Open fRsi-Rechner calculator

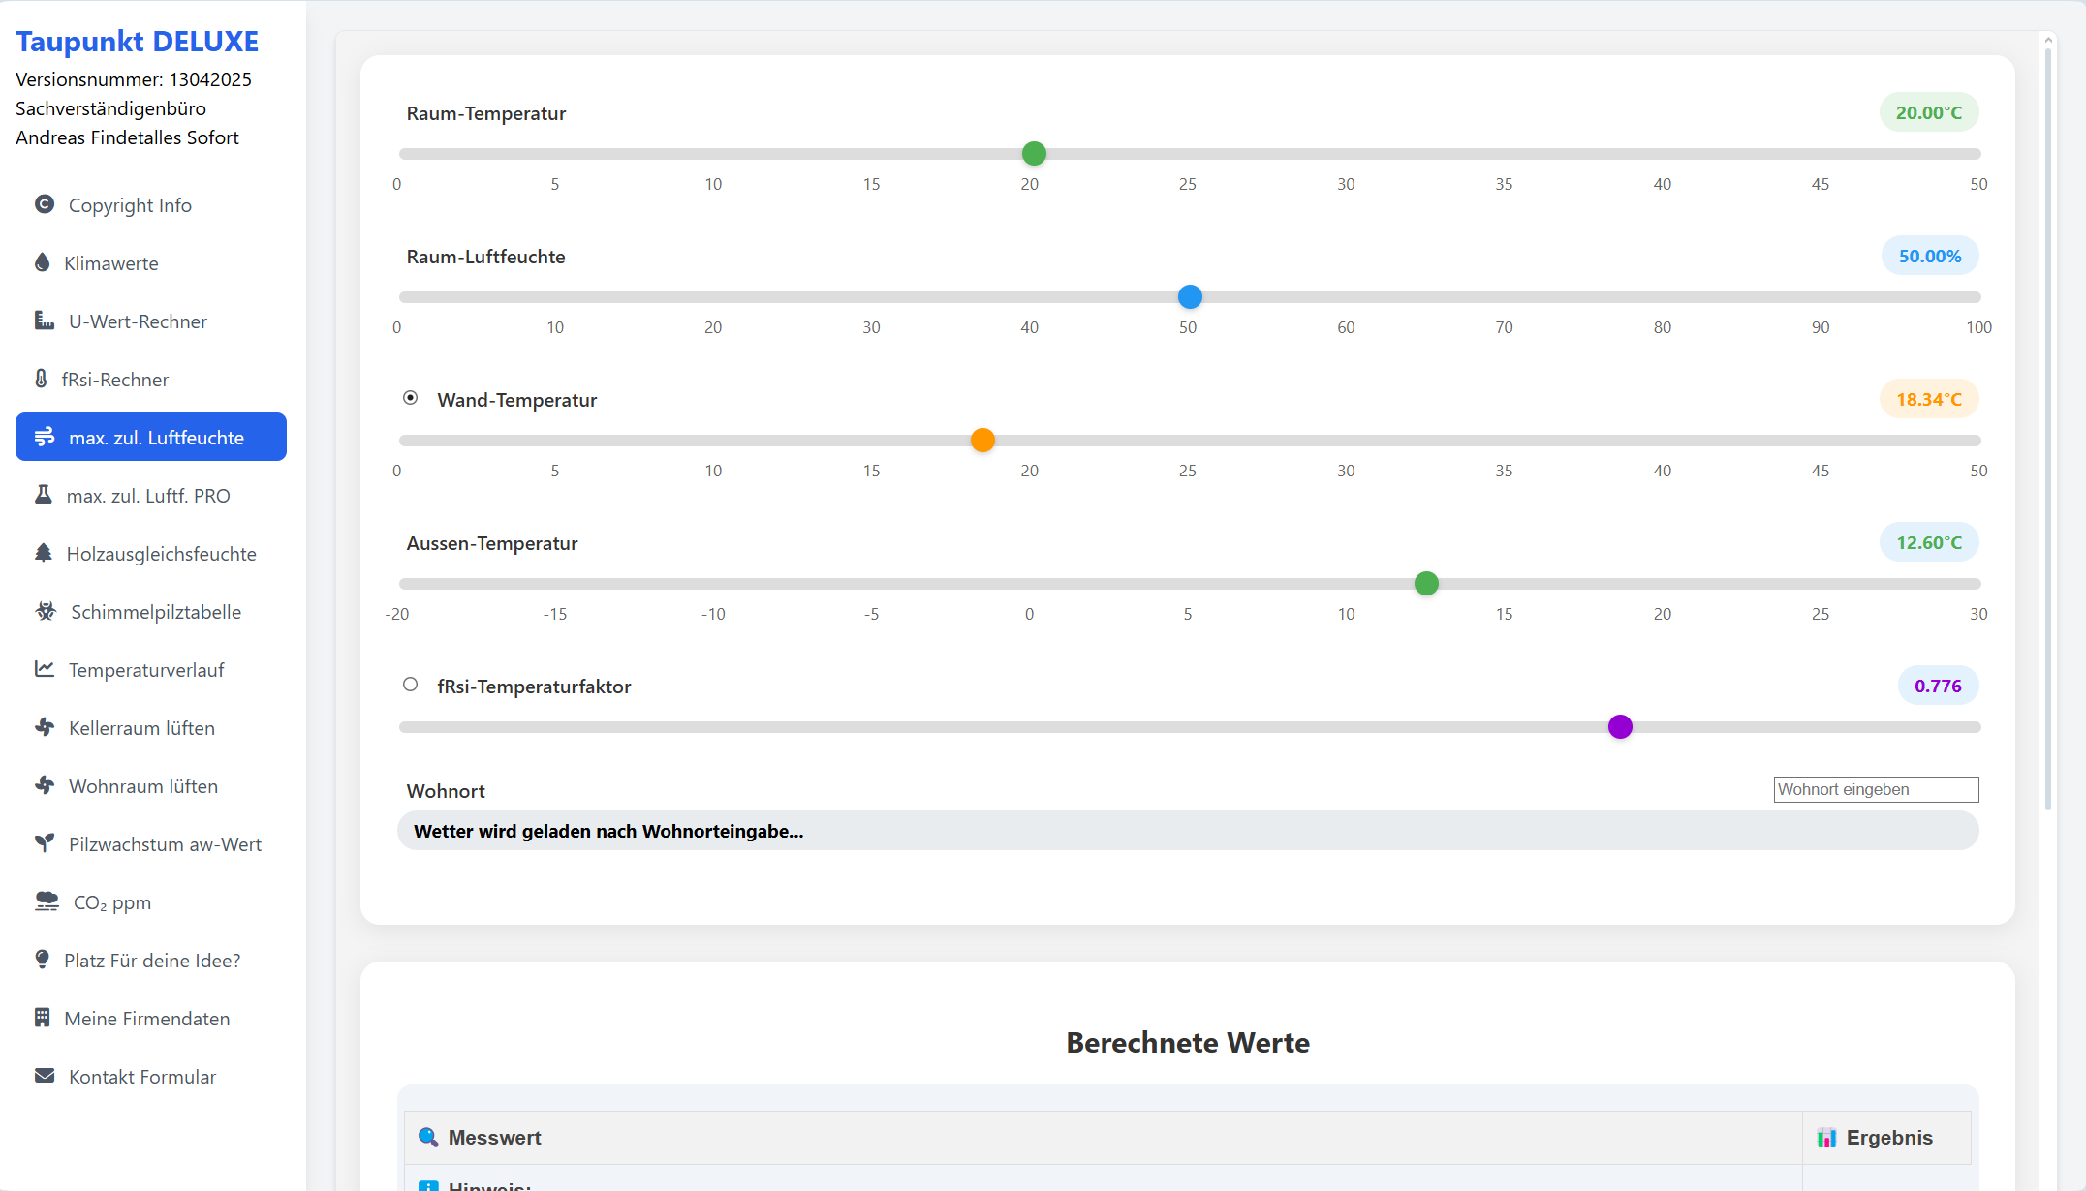click(151, 379)
